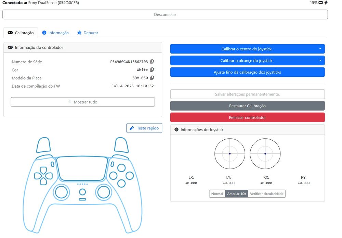Click the right joystick position circle

pos(265,154)
